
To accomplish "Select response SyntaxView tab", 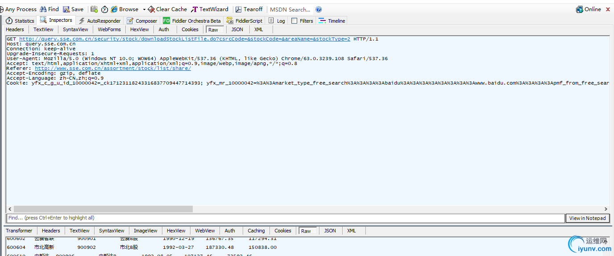I will [112, 231].
